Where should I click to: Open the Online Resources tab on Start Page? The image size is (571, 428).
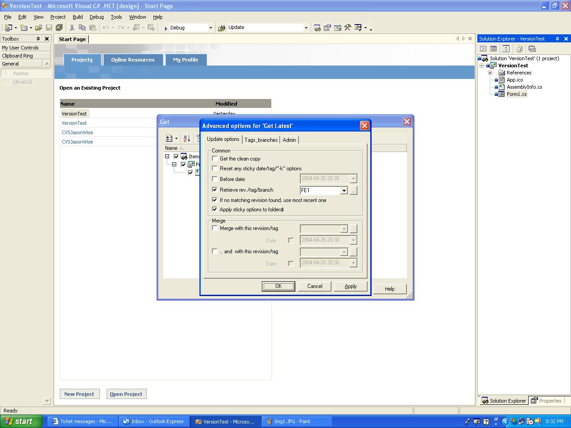point(133,60)
